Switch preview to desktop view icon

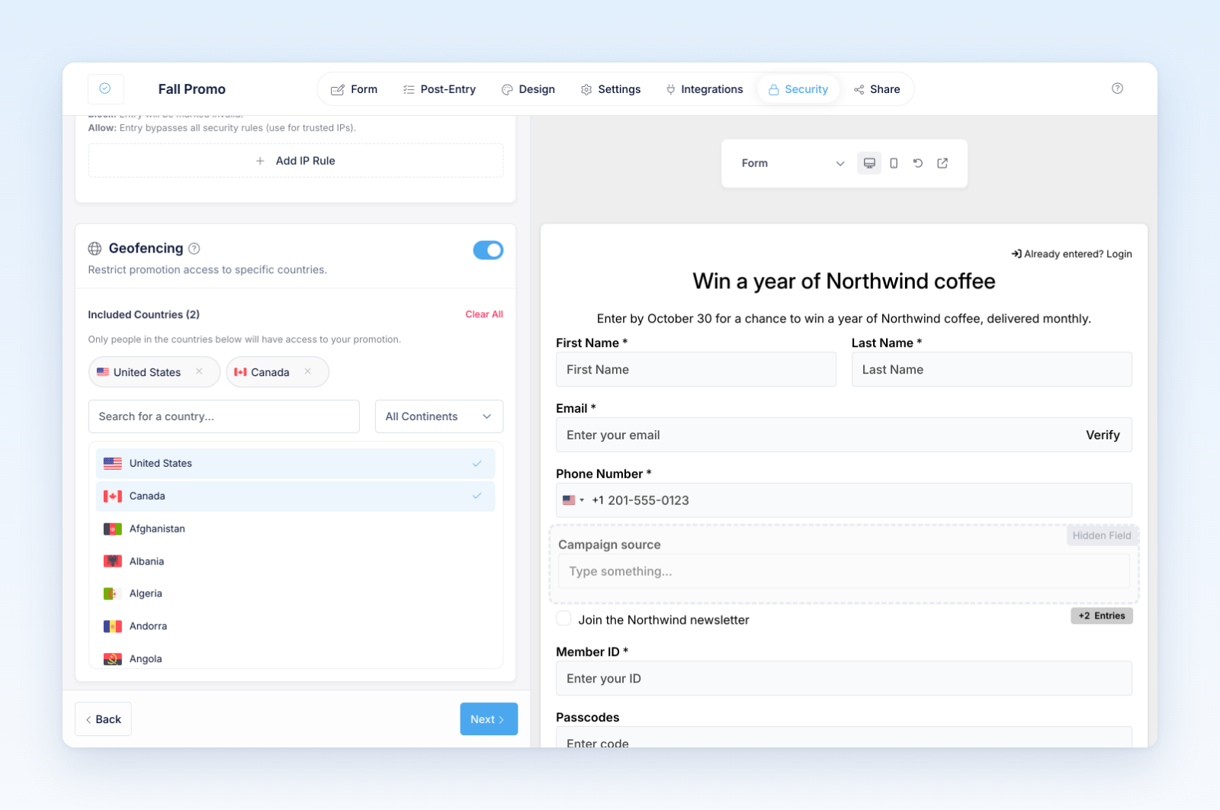pyautogui.click(x=868, y=163)
